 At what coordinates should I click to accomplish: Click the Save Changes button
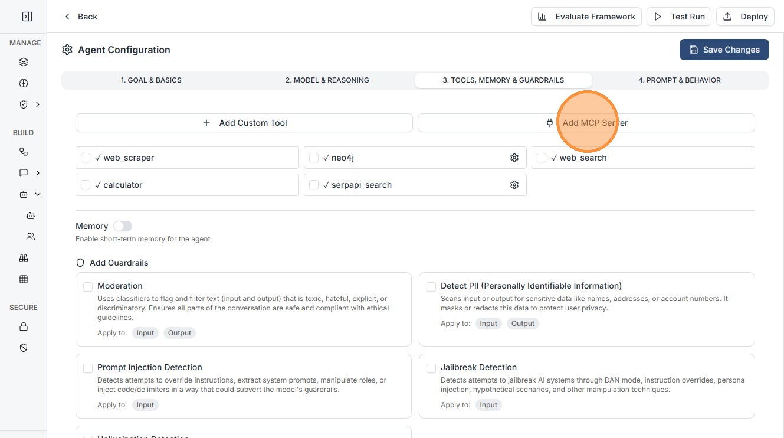[x=724, y=50]
